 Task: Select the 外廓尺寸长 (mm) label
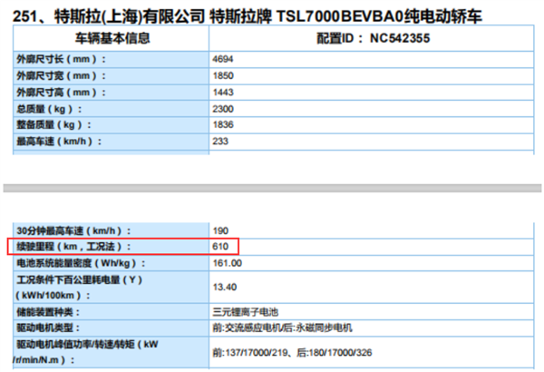coord(61,59)
